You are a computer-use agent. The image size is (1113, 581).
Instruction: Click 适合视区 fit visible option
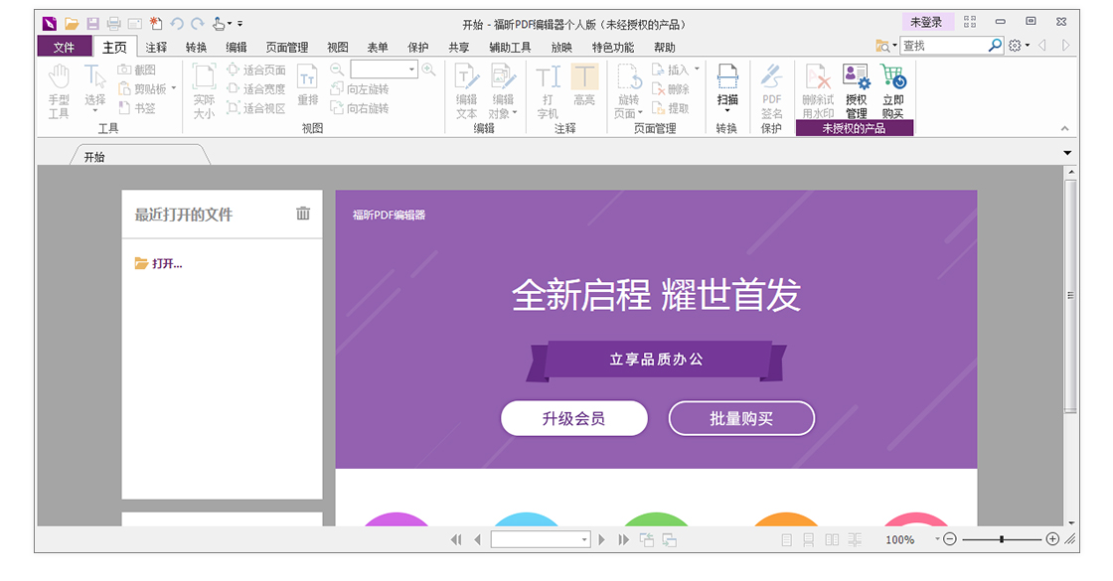(256, 108)
